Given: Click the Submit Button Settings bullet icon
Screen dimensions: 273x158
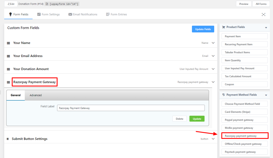Looking at the screenshot, I should pos(8,139).
